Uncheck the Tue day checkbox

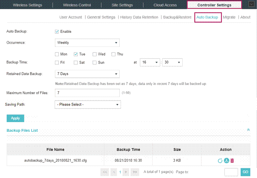coord(76,54)
